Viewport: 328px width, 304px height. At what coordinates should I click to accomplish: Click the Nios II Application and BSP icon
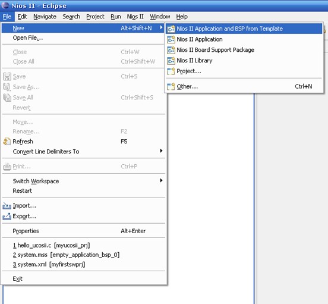tap(171, 29)
